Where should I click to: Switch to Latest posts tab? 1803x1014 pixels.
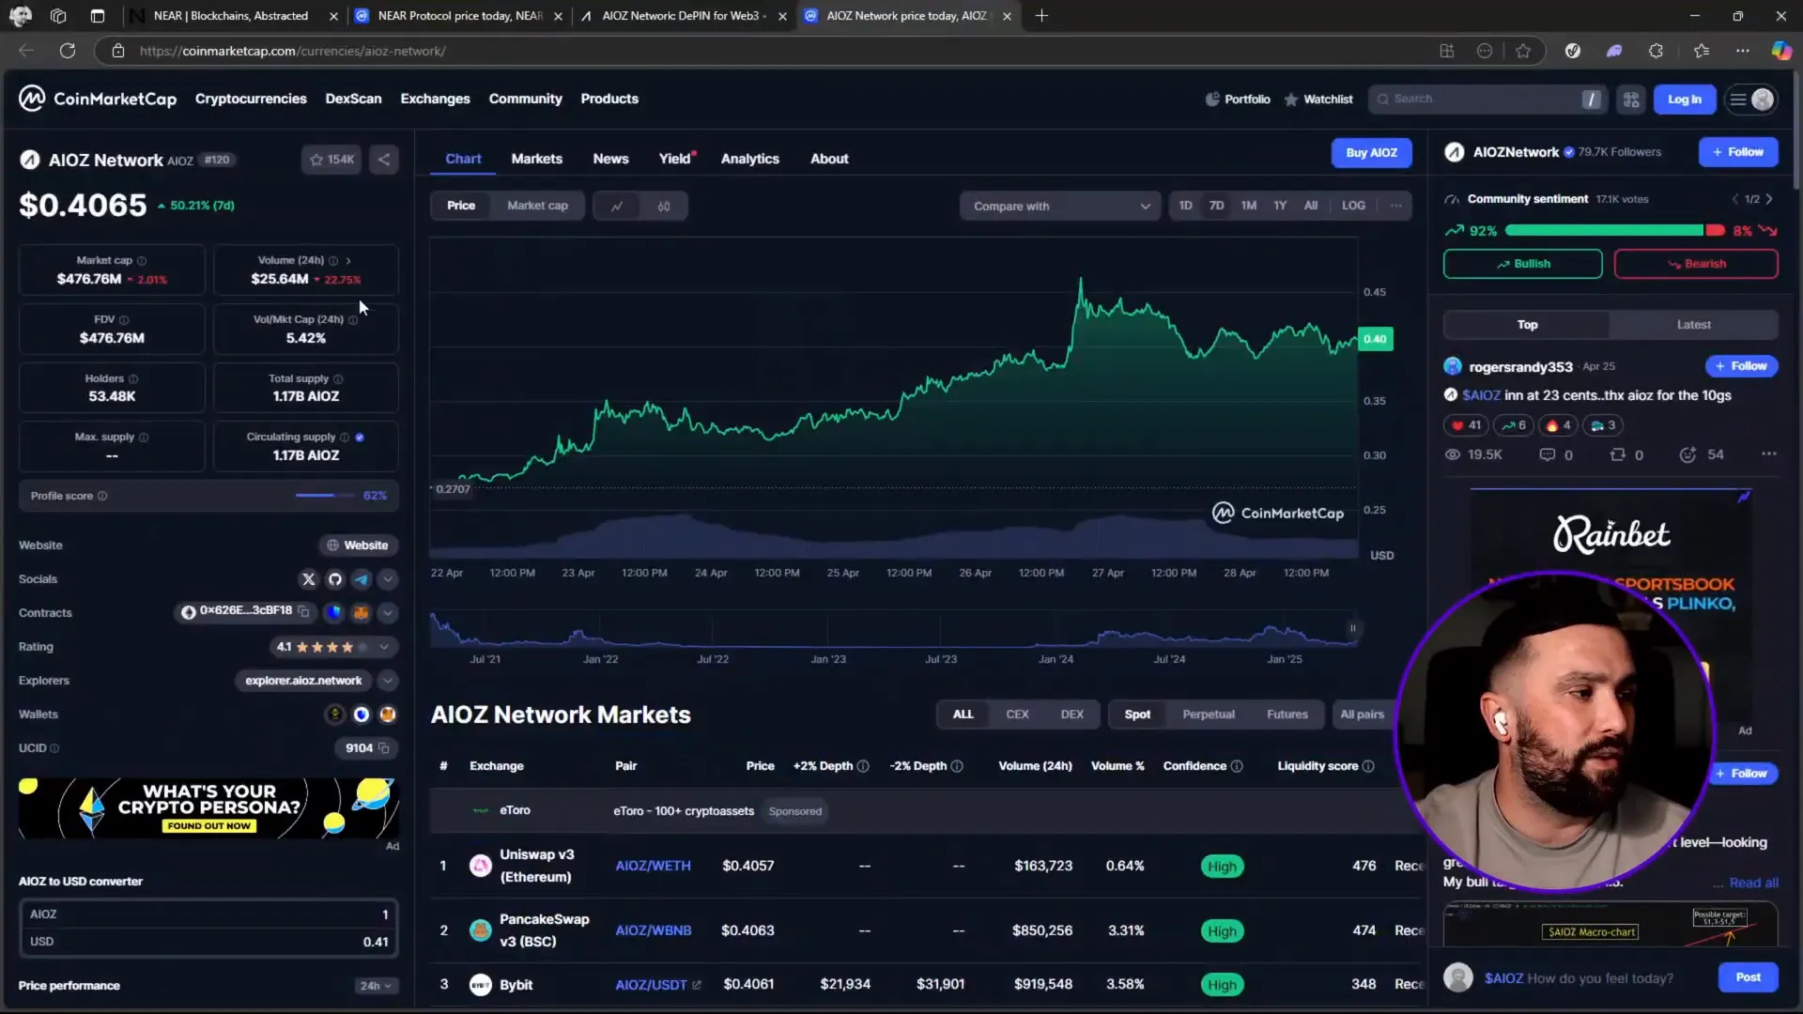[1694, 325]
